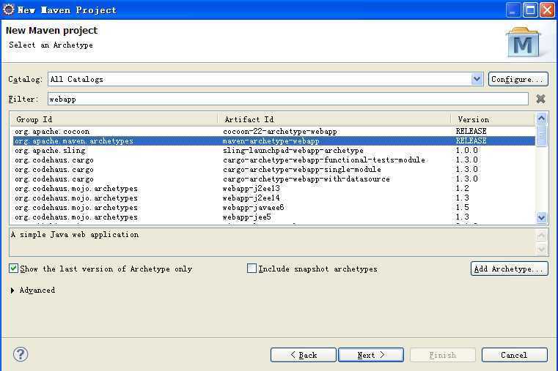This screenshot has height=371, width=558.
Task: Click the Configure... button
Action: point(518,79)
